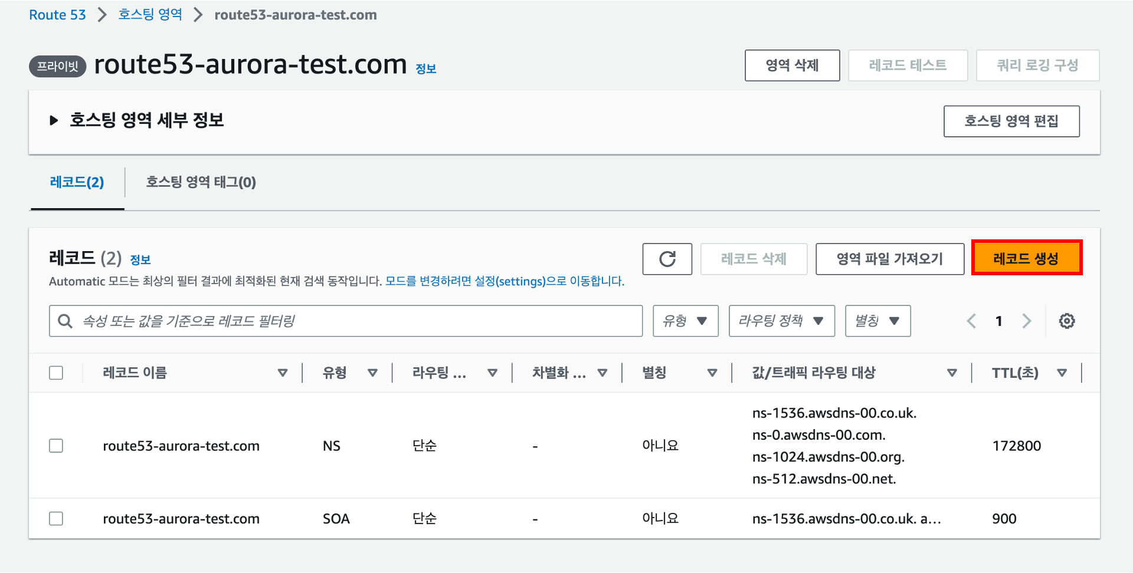The image size is (1133, 573).
Task: Open the 유형 filter dropdown
Action: tap(686, 321)
